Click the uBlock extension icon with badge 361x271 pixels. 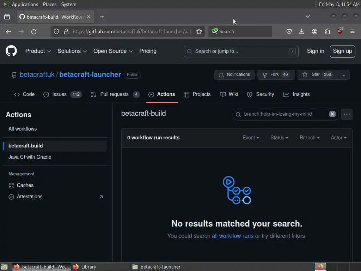coord(340,31)
